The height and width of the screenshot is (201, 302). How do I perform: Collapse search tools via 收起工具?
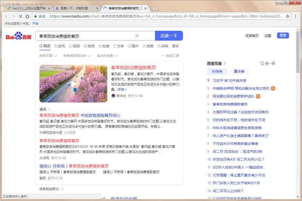point(170,55)
